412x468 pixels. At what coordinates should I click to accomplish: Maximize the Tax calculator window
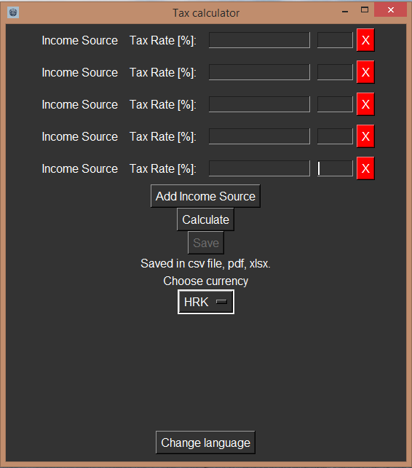pos(364,10)
